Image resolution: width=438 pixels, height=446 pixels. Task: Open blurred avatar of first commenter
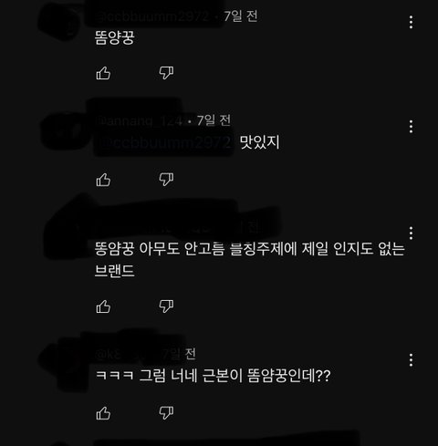click(x=60, y=23)
